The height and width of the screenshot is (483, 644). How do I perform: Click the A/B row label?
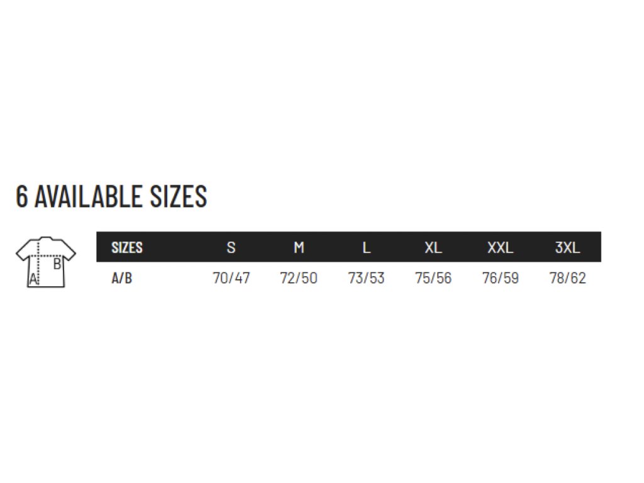tap(122, 278)
